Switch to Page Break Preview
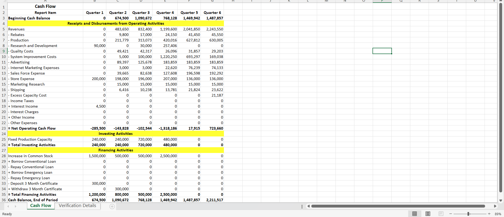This screenshot has width=504, height=217. pos(441,214)
